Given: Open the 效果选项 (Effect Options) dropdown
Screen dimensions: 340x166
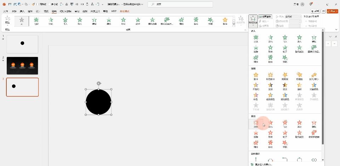Looking at the screenshot, I should click(241, 21).
